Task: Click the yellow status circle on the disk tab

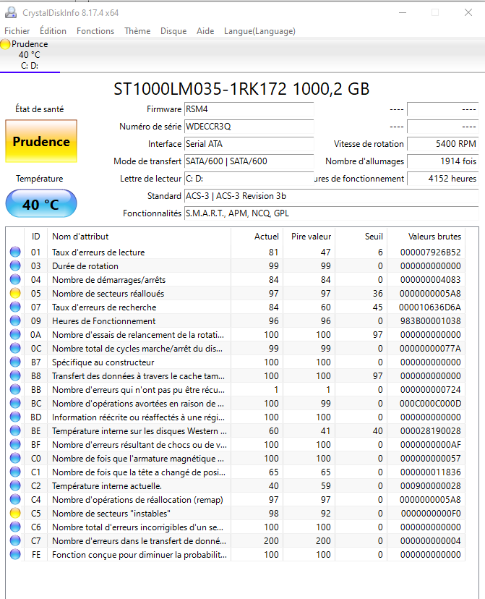Action: [x=5, y=44]
